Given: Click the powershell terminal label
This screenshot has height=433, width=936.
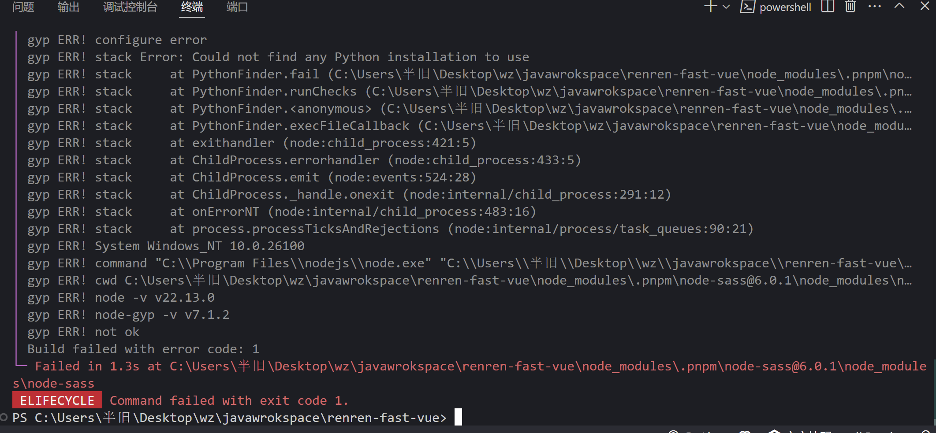Looking at the screenshot, I should [785, 7].
